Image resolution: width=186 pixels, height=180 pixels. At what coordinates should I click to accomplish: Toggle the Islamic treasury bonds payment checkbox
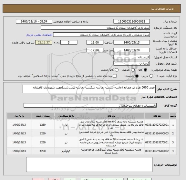click(115, 76)
